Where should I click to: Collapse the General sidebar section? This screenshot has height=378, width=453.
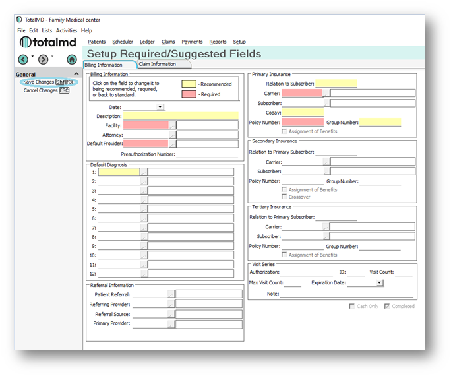76,75
